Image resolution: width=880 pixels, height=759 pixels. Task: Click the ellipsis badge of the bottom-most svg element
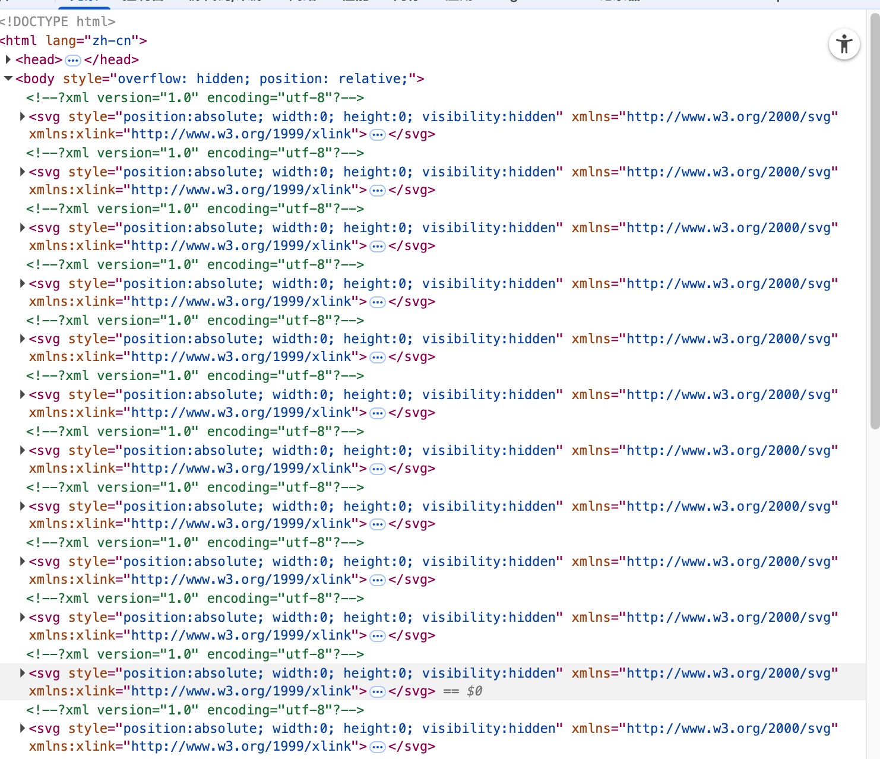[x=378, y=747]
